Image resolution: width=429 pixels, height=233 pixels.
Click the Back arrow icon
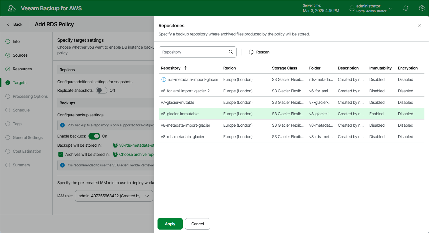[x=8, y=24]
